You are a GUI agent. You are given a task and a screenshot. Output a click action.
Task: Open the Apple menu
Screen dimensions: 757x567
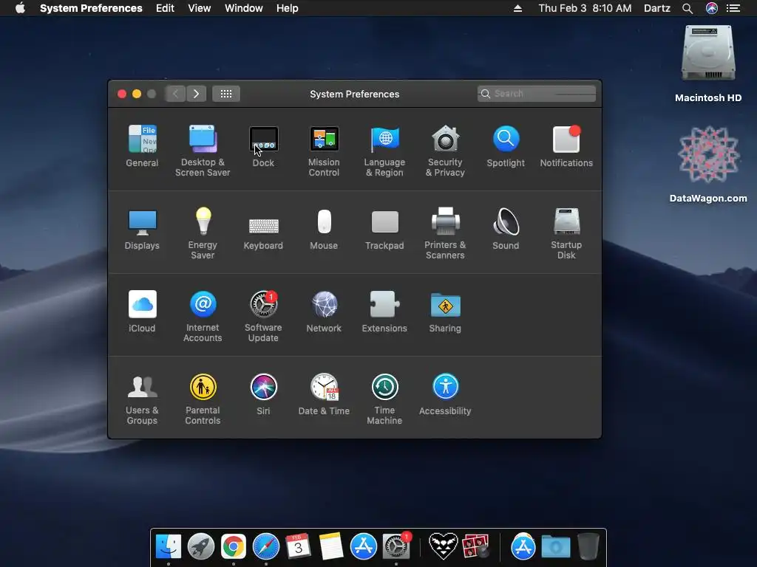20,8
